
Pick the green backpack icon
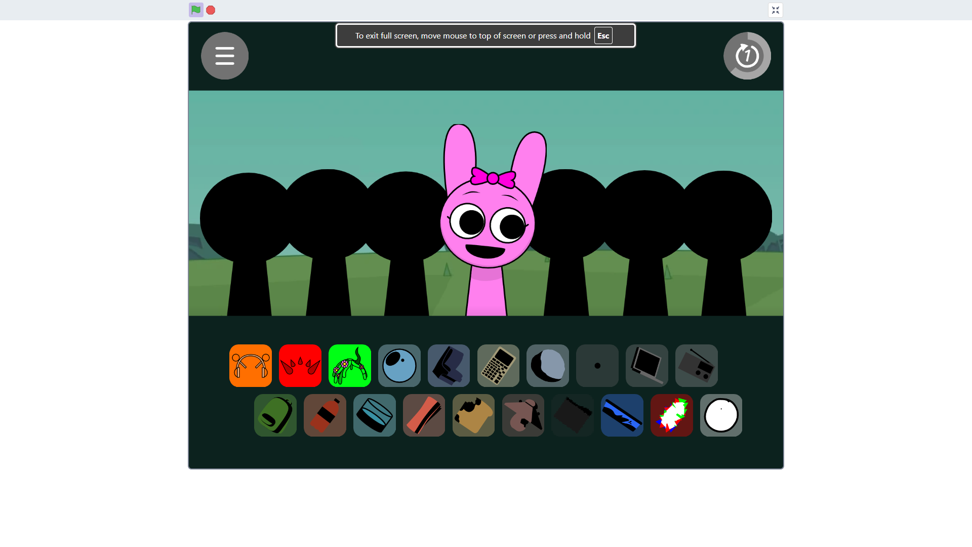tap(275, 415)
